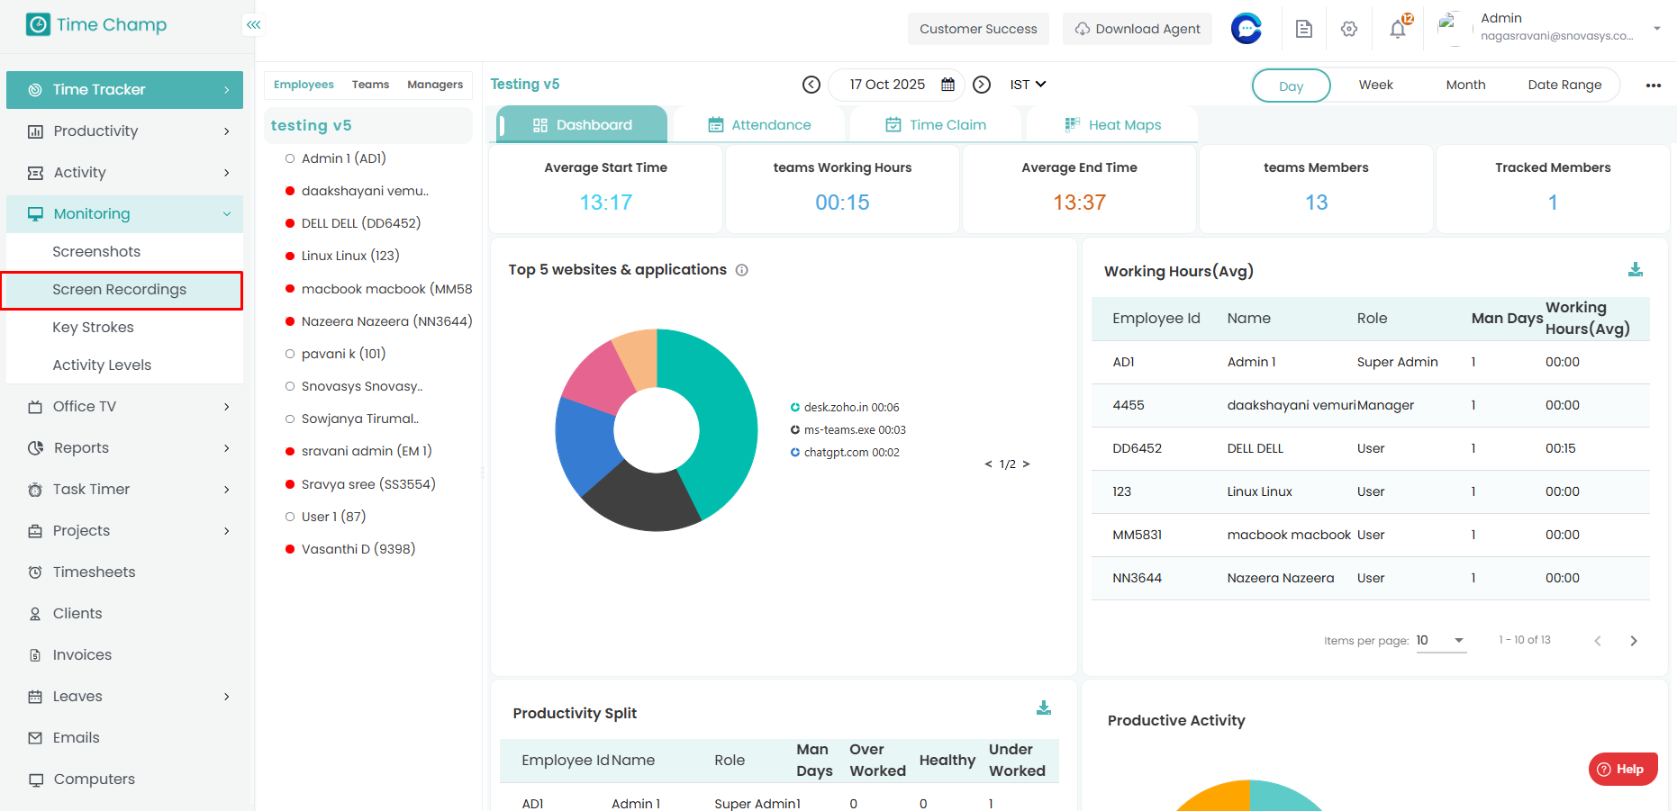This screenshot has width=1677, height=811.
Task: Select the Day view option
Action: tap(1291, 86)
